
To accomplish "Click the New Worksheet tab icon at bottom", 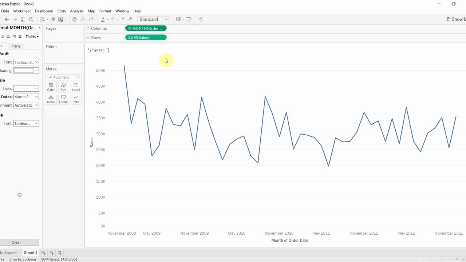I will (x=43, y=253).
